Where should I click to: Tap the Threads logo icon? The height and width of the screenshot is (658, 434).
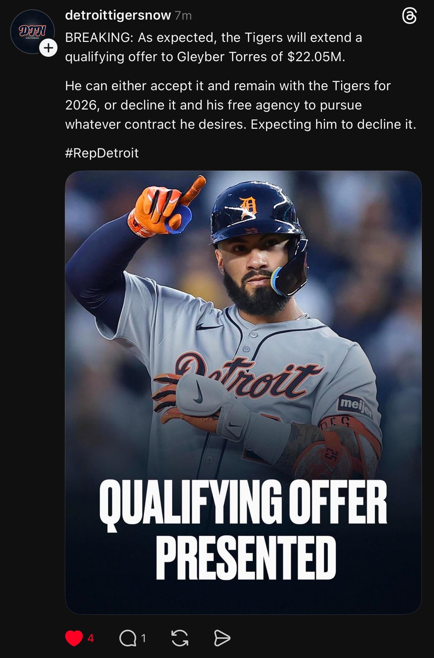(409, 16)
